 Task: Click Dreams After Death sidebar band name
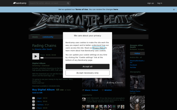click(x=136, y=46)
